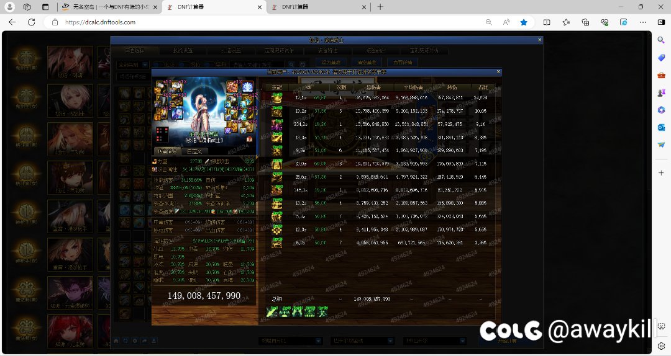Image resolution: width=671 pixels, height=356 pixels.
Task: Open a new browser tab with plus button
Action: point(380,7)
